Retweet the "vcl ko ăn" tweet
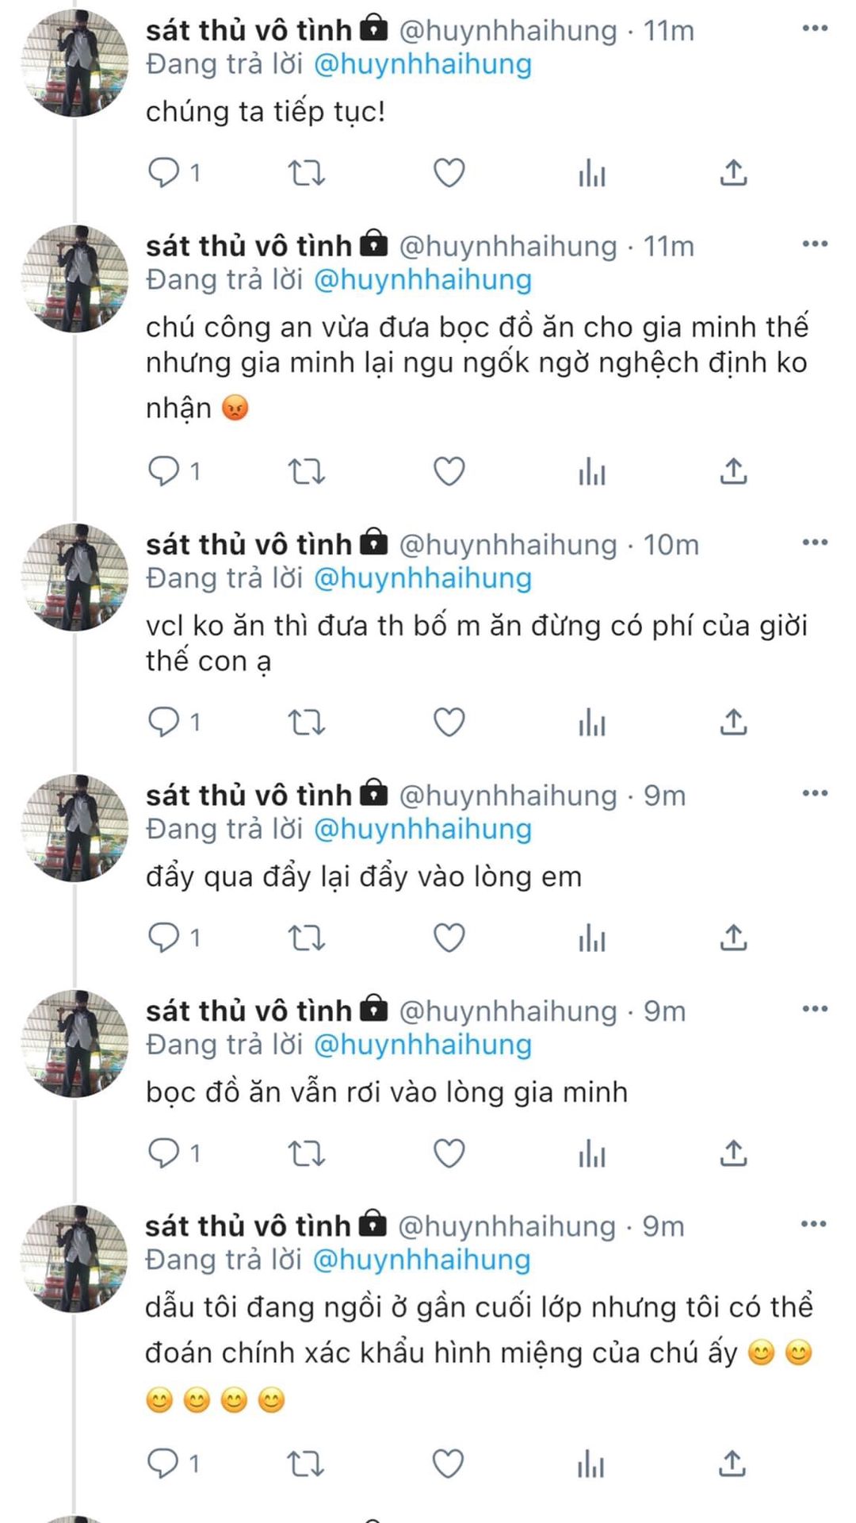The height and width of the screenshot is (1523, 856). tap(306, 723)
